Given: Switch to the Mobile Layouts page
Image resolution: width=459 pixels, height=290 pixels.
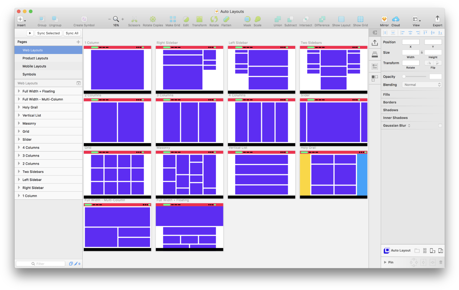Looking at the screenshot, I should coord(34,66).
